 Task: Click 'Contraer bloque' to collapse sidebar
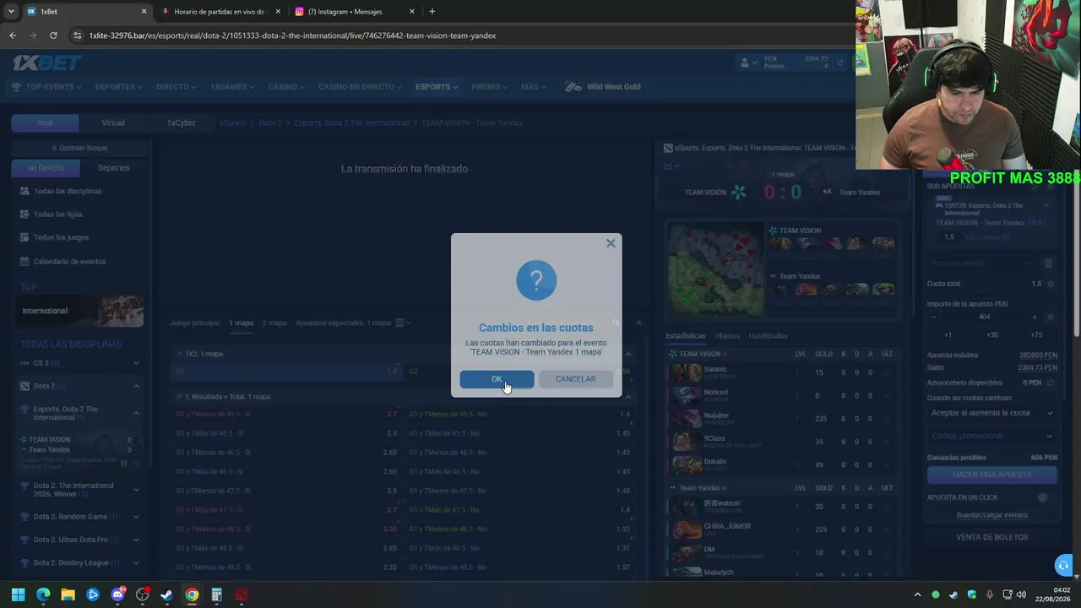[79, 148]
